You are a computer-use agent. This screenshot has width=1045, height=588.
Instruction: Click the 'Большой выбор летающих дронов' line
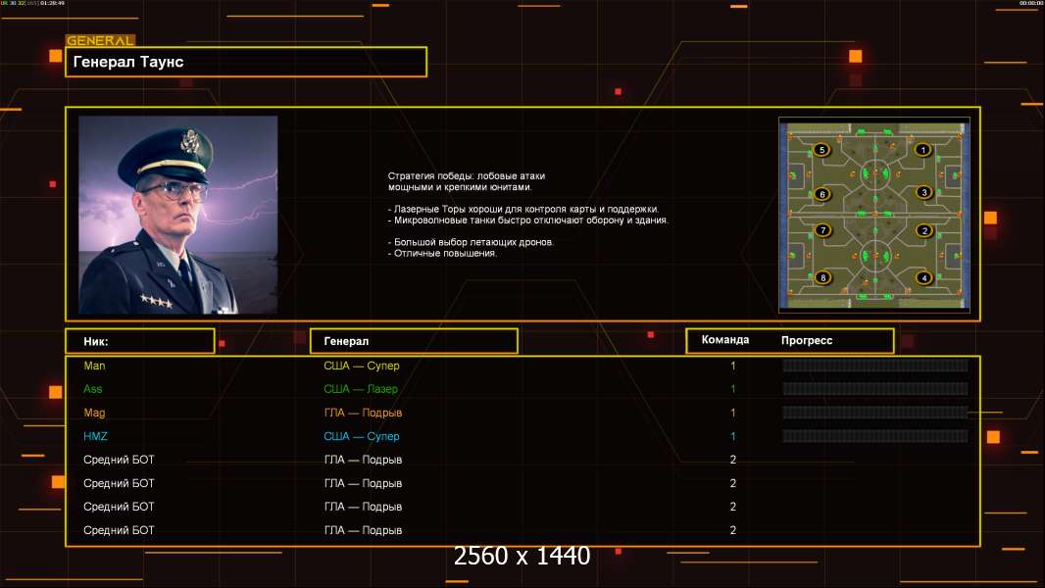471,242
